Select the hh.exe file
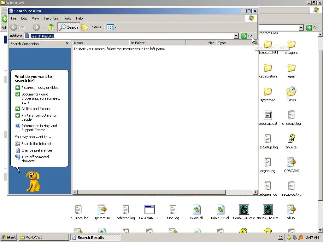This screenshot has height=242, width=323. coord(291,142)
